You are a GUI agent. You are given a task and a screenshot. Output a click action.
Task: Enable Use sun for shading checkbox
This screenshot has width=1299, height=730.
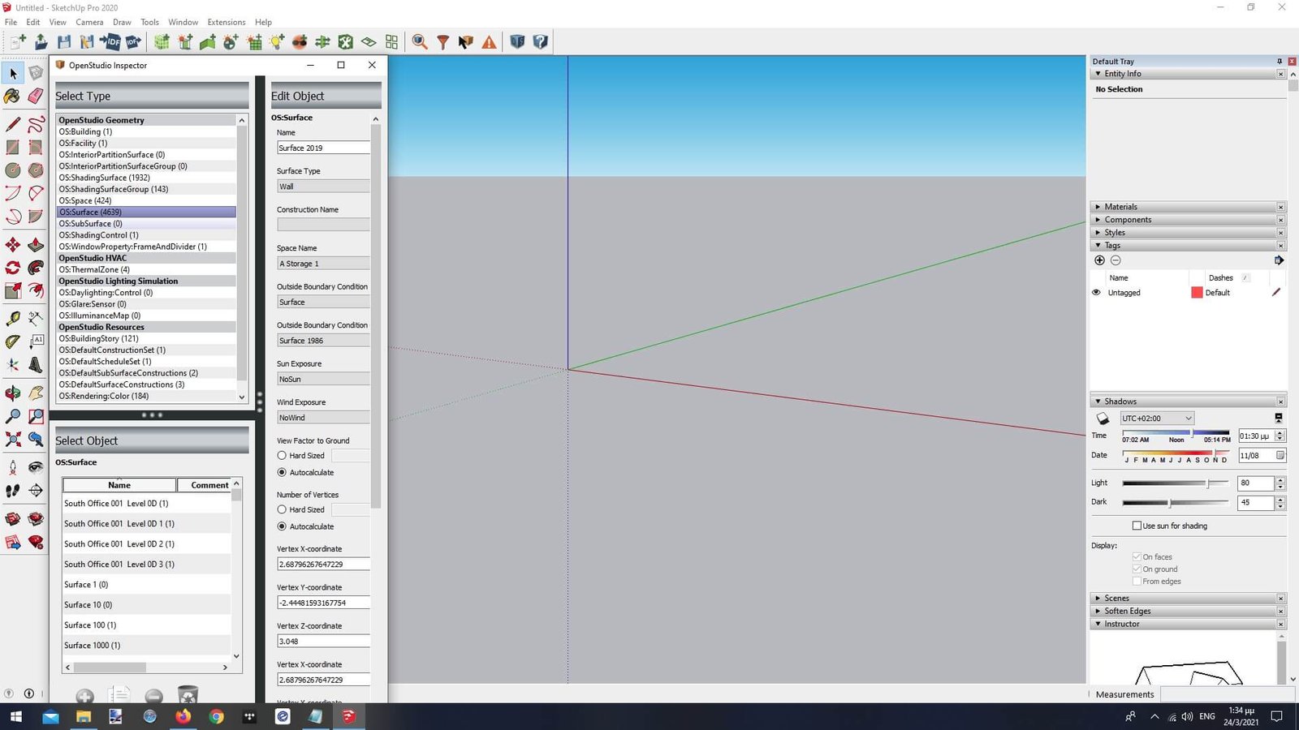[x=1137, y=526]
